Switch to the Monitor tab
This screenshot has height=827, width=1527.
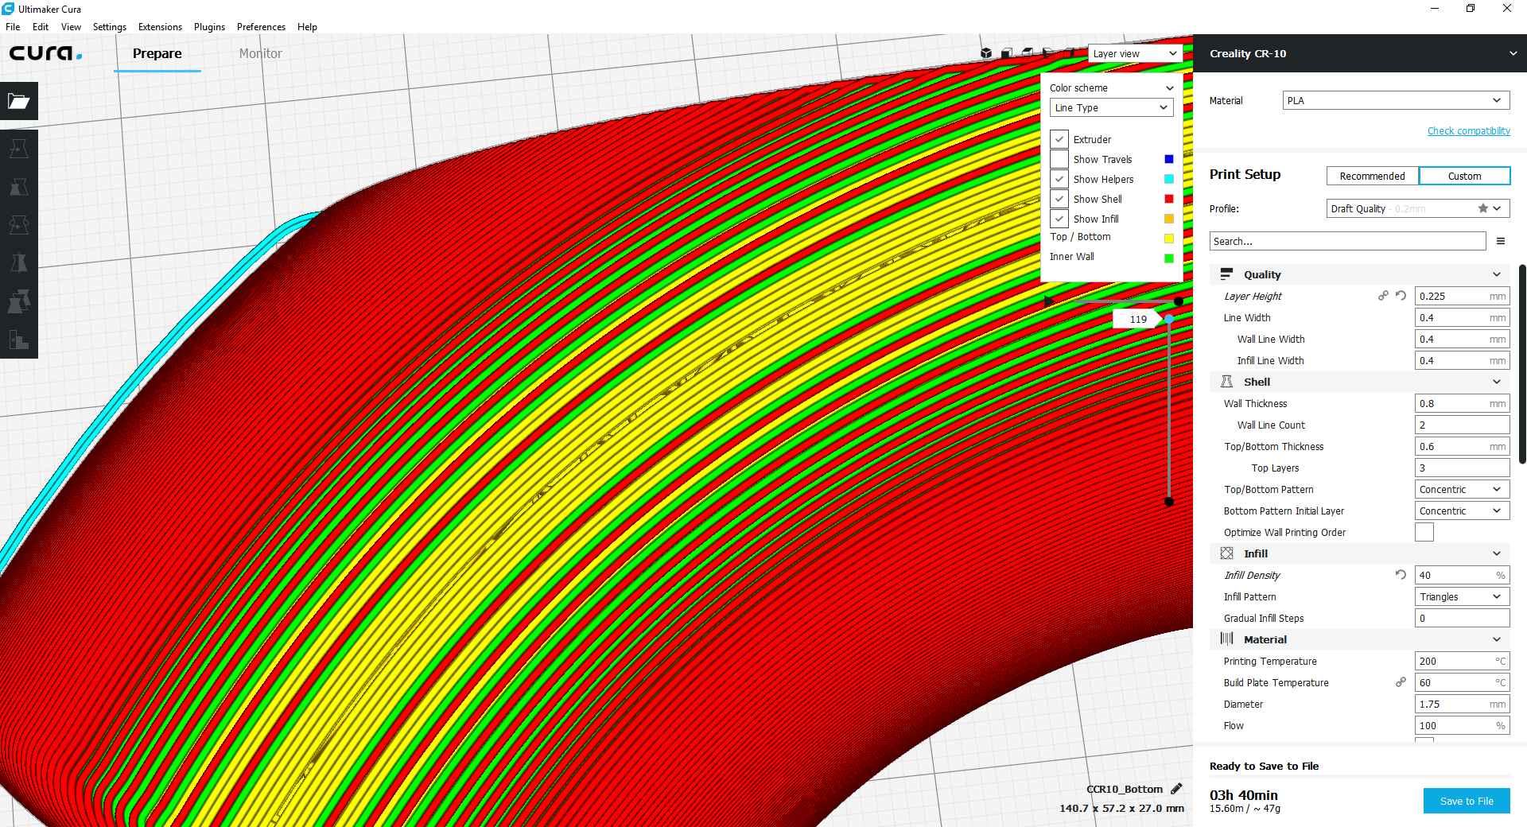(x=260, y=53)
